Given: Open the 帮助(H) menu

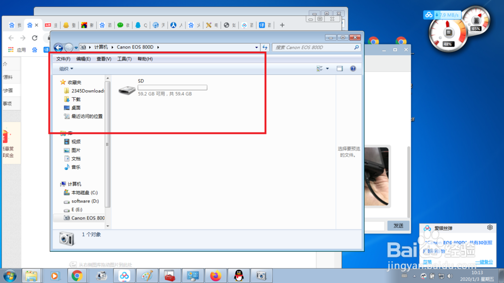Looking at the screenshot, I should point(145,59).
